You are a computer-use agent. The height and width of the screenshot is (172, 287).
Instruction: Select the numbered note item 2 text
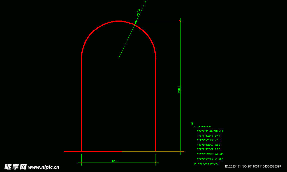coord(206,164)
